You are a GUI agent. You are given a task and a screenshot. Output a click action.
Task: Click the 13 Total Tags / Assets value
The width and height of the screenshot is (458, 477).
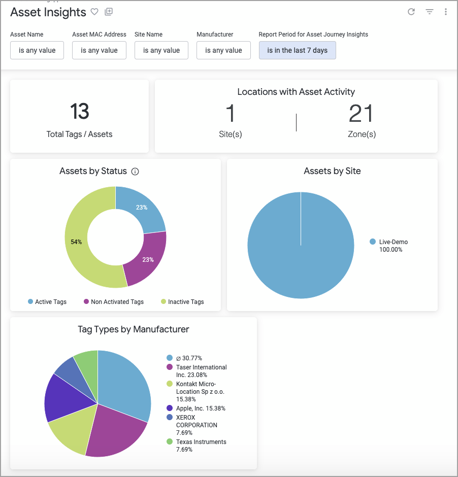point(79,111)
